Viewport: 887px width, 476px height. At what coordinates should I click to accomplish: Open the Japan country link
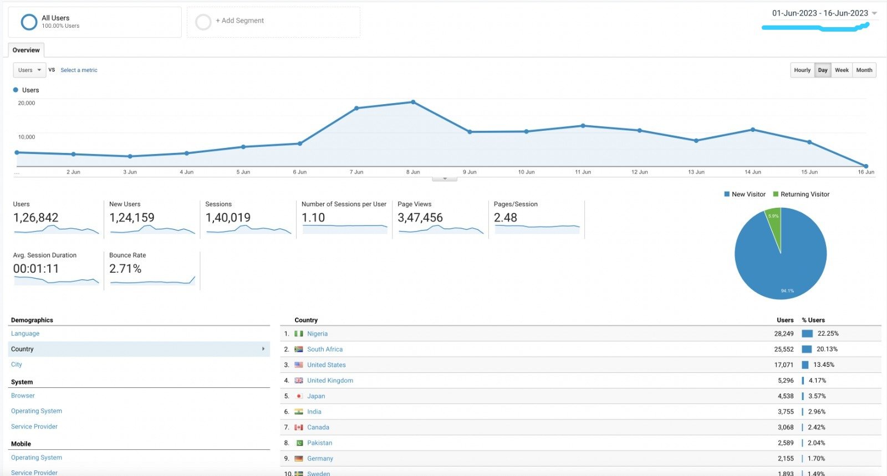(x=316, y=396)
